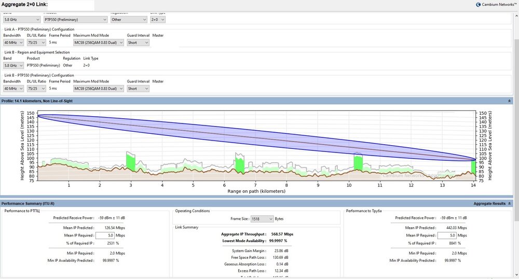Open Link B Band 5.8 GHz dropdown
This screenshot has width=519, height=279.
pos(13,65)
